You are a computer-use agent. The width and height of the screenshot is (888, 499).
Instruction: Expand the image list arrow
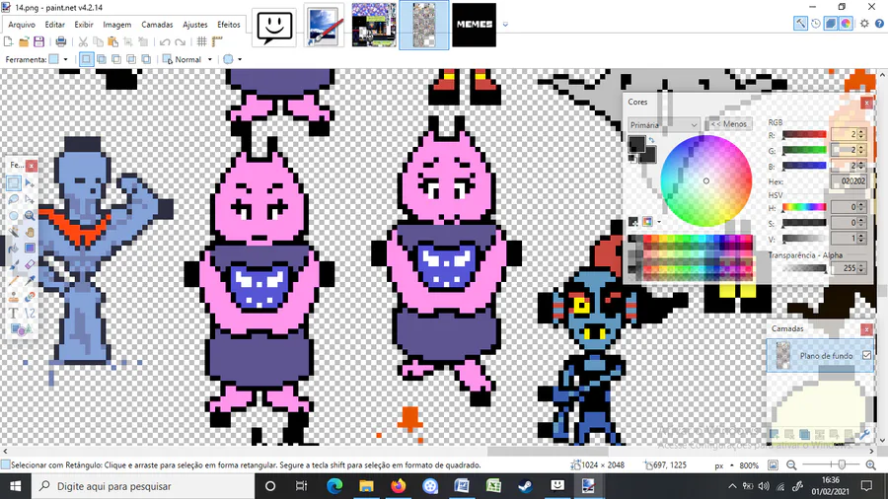505,25
